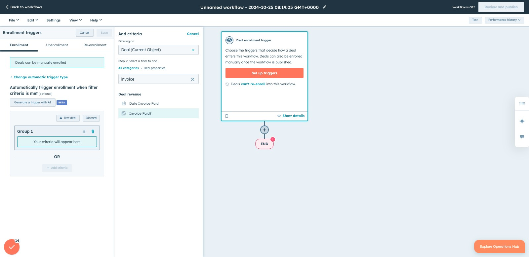Screen dimensions: 529x257
Task: Click Generate a trigger with AI
Action: tap(32, 102)
